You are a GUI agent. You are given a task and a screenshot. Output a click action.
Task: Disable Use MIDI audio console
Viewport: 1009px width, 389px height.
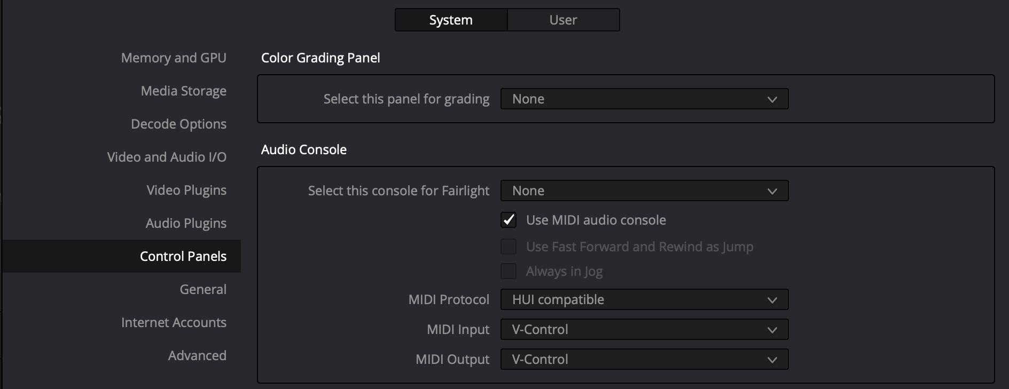coord(508,220)
